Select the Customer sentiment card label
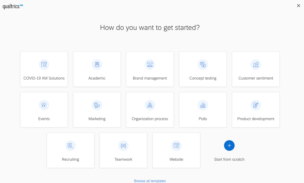304x183 pixels. [x=256, y=78]
